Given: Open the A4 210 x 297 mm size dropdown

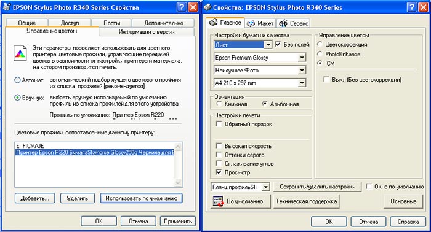Looking at the screenshot, I should [302, 83].
